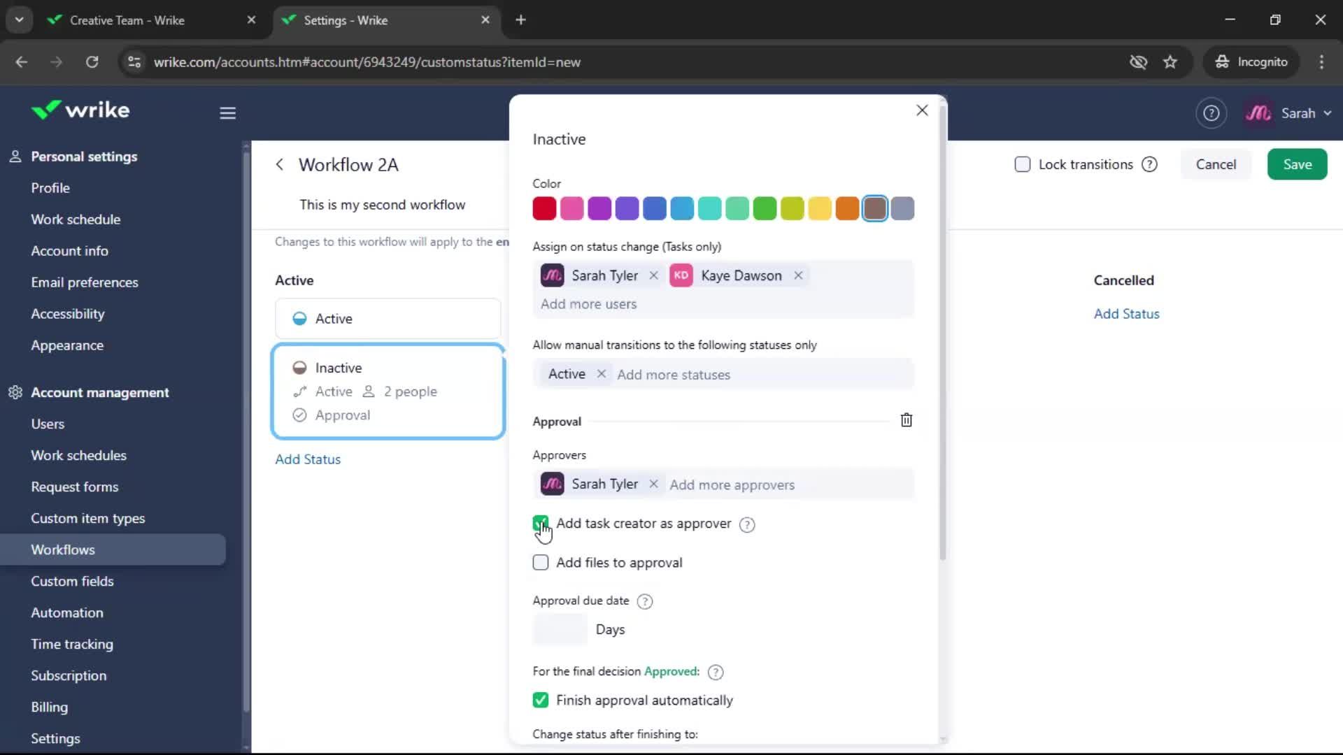1343x755 pixels.
Task: Click the browser address bar URL
Action: pyautogui.click(x=367, y=62)
